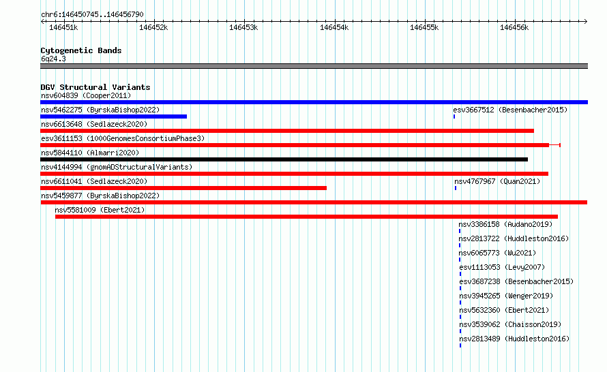The image size is (607, 372).
Task: Select the black nsv5844110 variant bar
Action: pos(284,159)
